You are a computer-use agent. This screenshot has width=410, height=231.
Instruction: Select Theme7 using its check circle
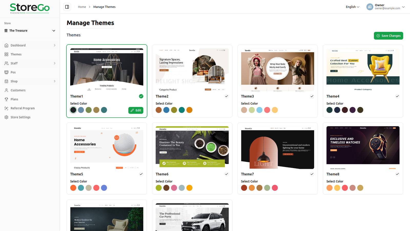[x=312, y=174]
